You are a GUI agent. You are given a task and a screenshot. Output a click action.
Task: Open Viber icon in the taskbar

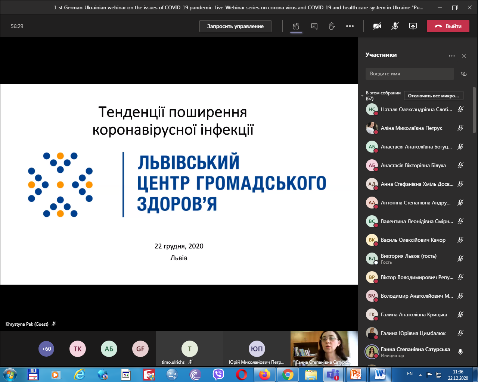click(218, 374)
